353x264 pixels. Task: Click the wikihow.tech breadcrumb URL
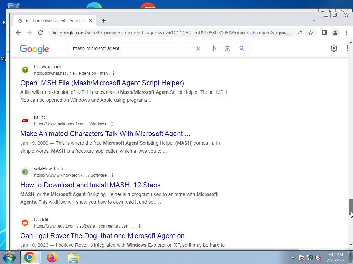70,175
